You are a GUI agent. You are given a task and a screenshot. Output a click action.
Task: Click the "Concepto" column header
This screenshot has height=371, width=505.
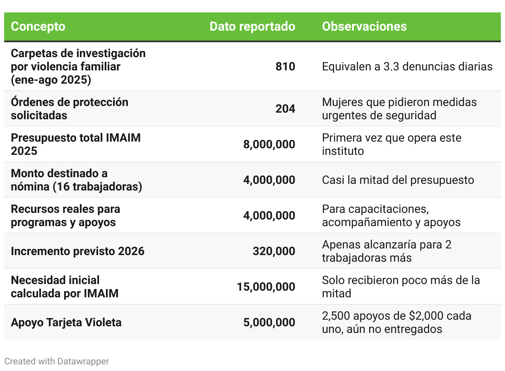coord(38,26)
